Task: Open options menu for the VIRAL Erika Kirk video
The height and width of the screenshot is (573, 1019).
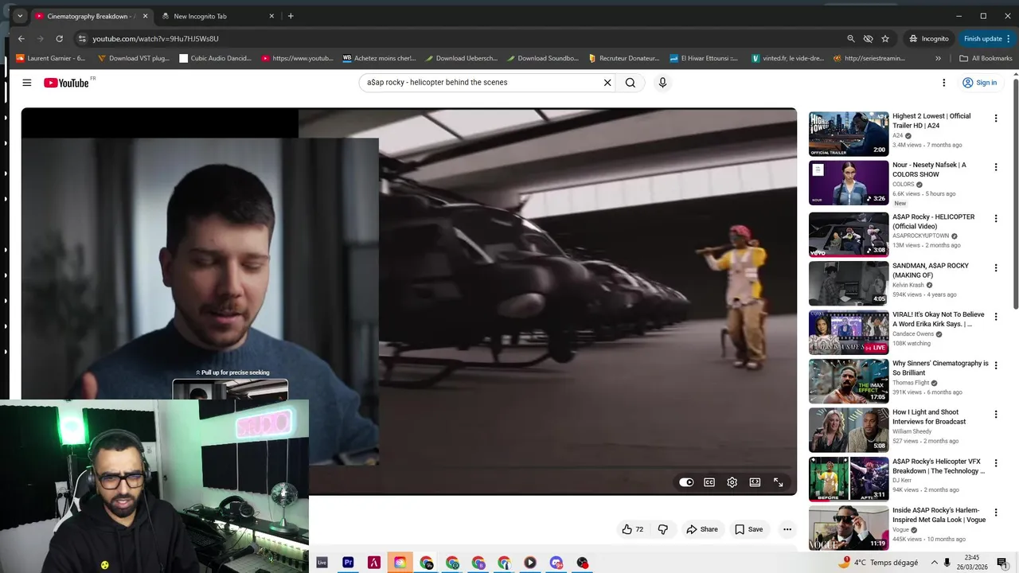Action: click(995, 317)
